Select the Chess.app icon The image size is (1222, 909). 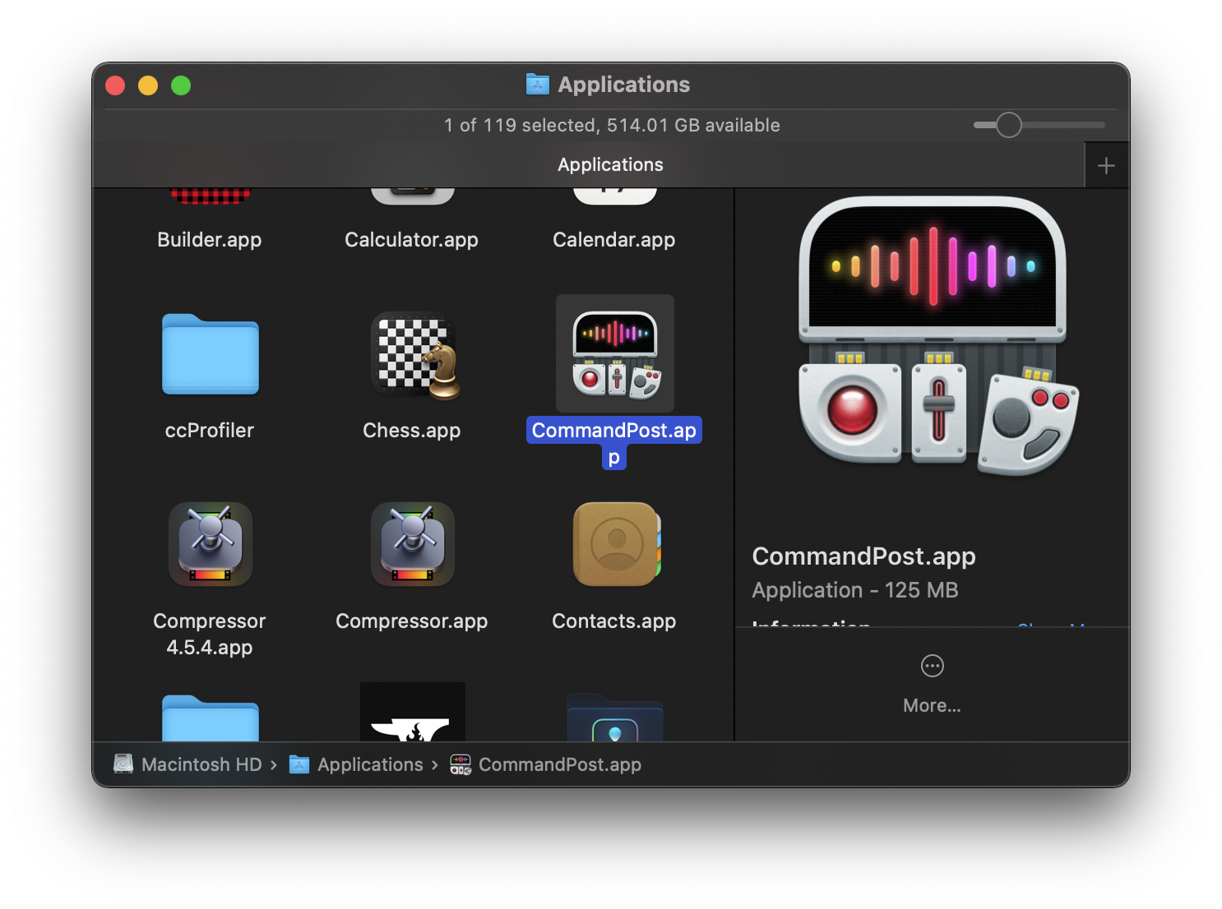pos(414,355)
